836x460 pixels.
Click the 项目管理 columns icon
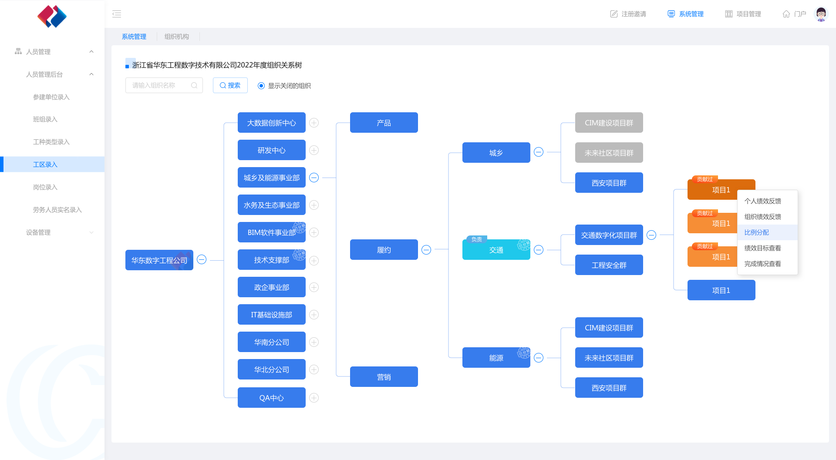coord(729,14)
